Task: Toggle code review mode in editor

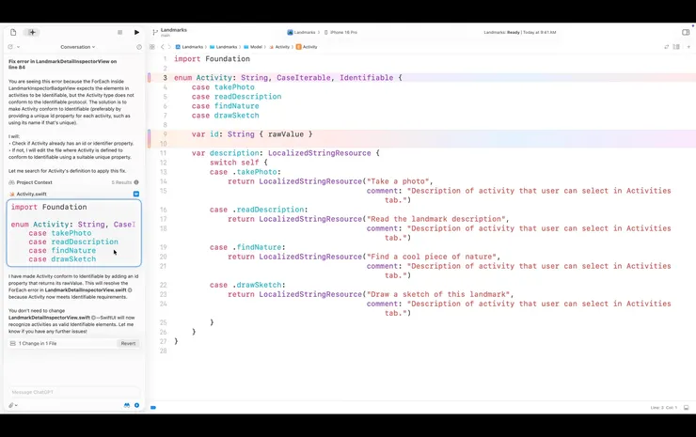Action: point(666,47)
